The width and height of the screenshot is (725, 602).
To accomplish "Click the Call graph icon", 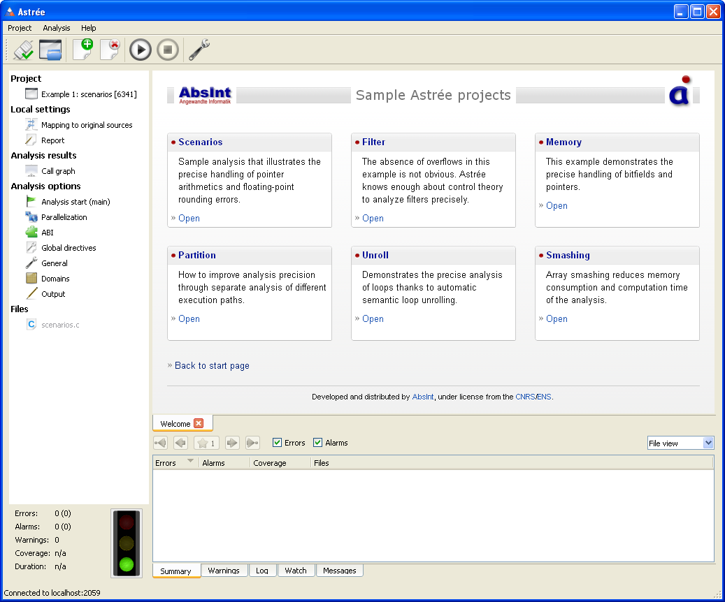I will pos(31,171).
